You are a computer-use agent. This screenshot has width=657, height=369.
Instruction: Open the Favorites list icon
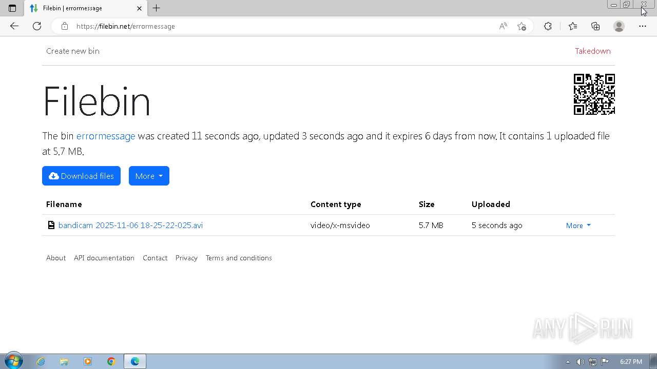572,26
